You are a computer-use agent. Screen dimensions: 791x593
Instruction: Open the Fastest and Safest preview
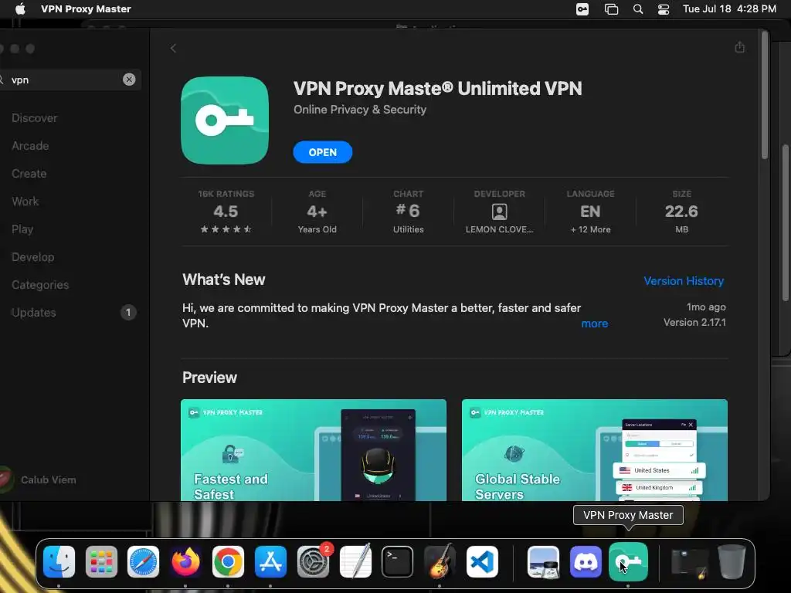314,450
